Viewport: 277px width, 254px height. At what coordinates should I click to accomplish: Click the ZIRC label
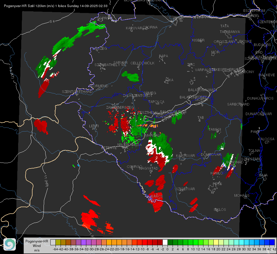[x=191, y=65]
